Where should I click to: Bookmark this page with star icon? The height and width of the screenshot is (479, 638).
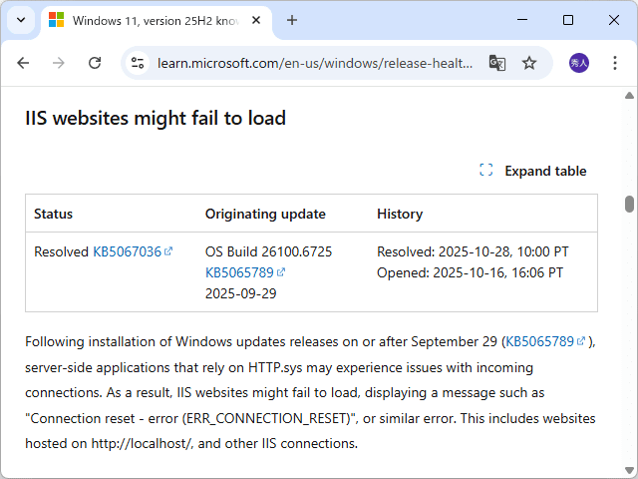tap(529, 63)
